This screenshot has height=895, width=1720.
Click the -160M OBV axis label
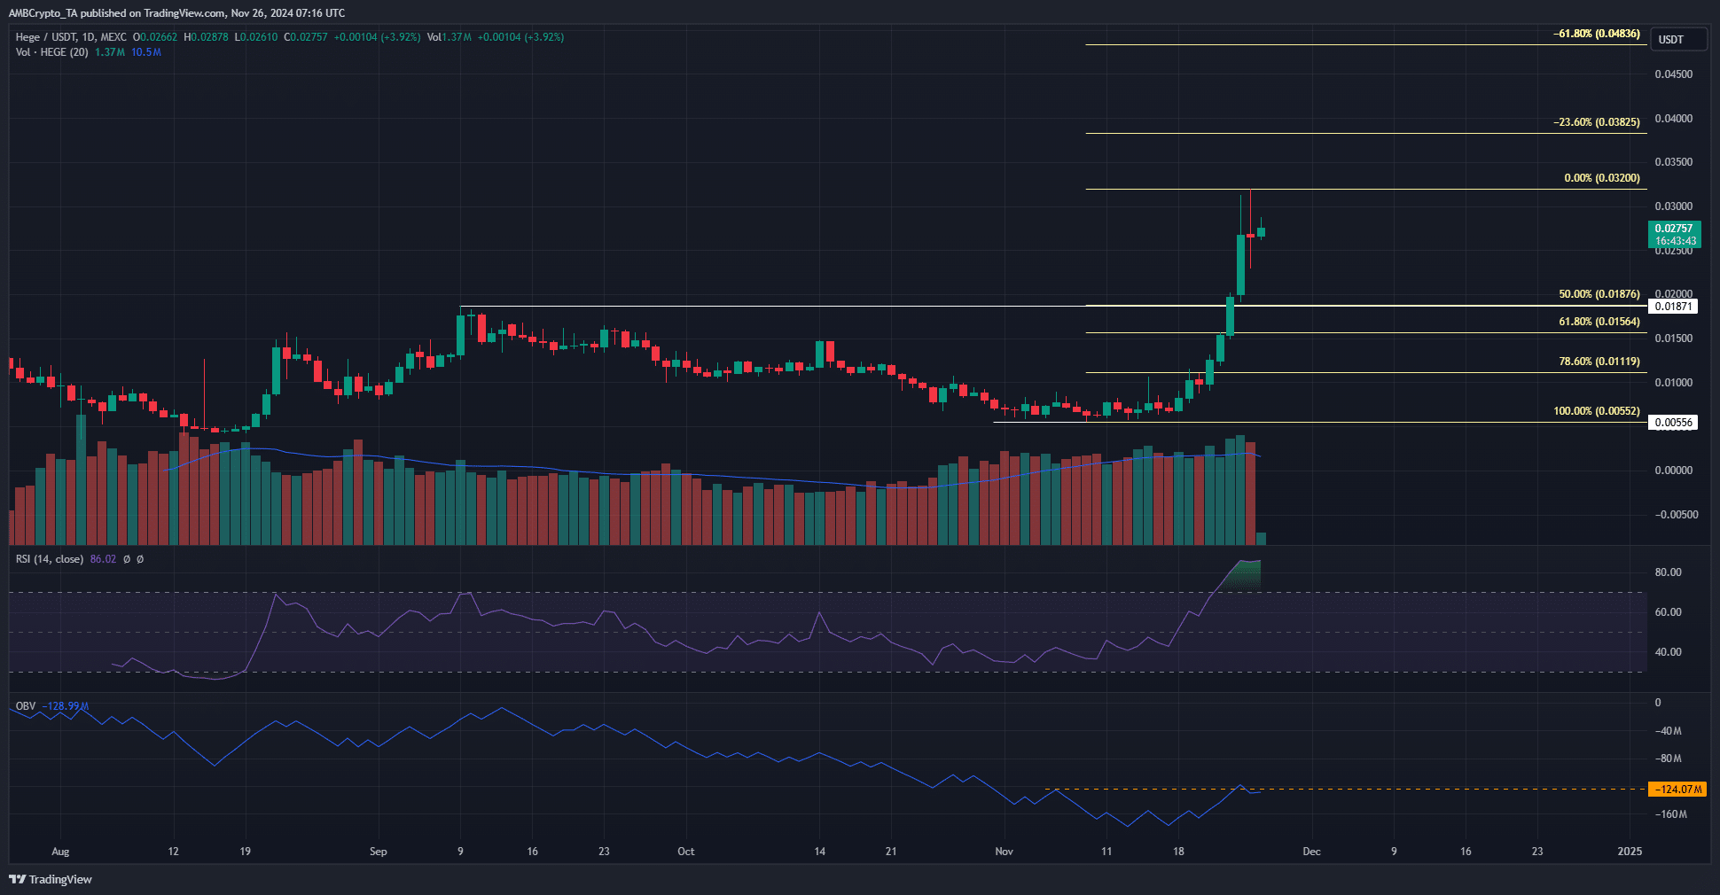tap(1670, 814)
